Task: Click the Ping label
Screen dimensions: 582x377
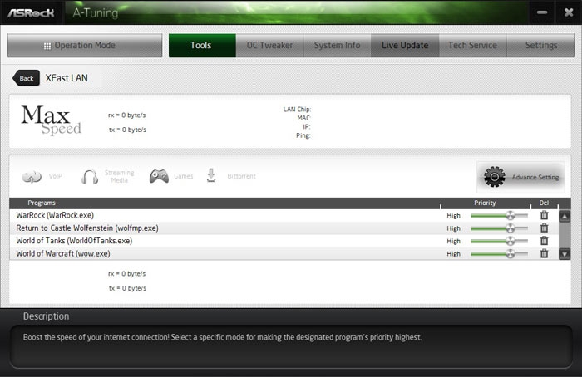Action: point(303,135)
